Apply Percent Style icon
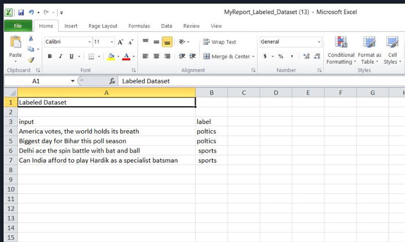This screenshot has height=242, width=405. pyautogui.click(x=281, y=56)
